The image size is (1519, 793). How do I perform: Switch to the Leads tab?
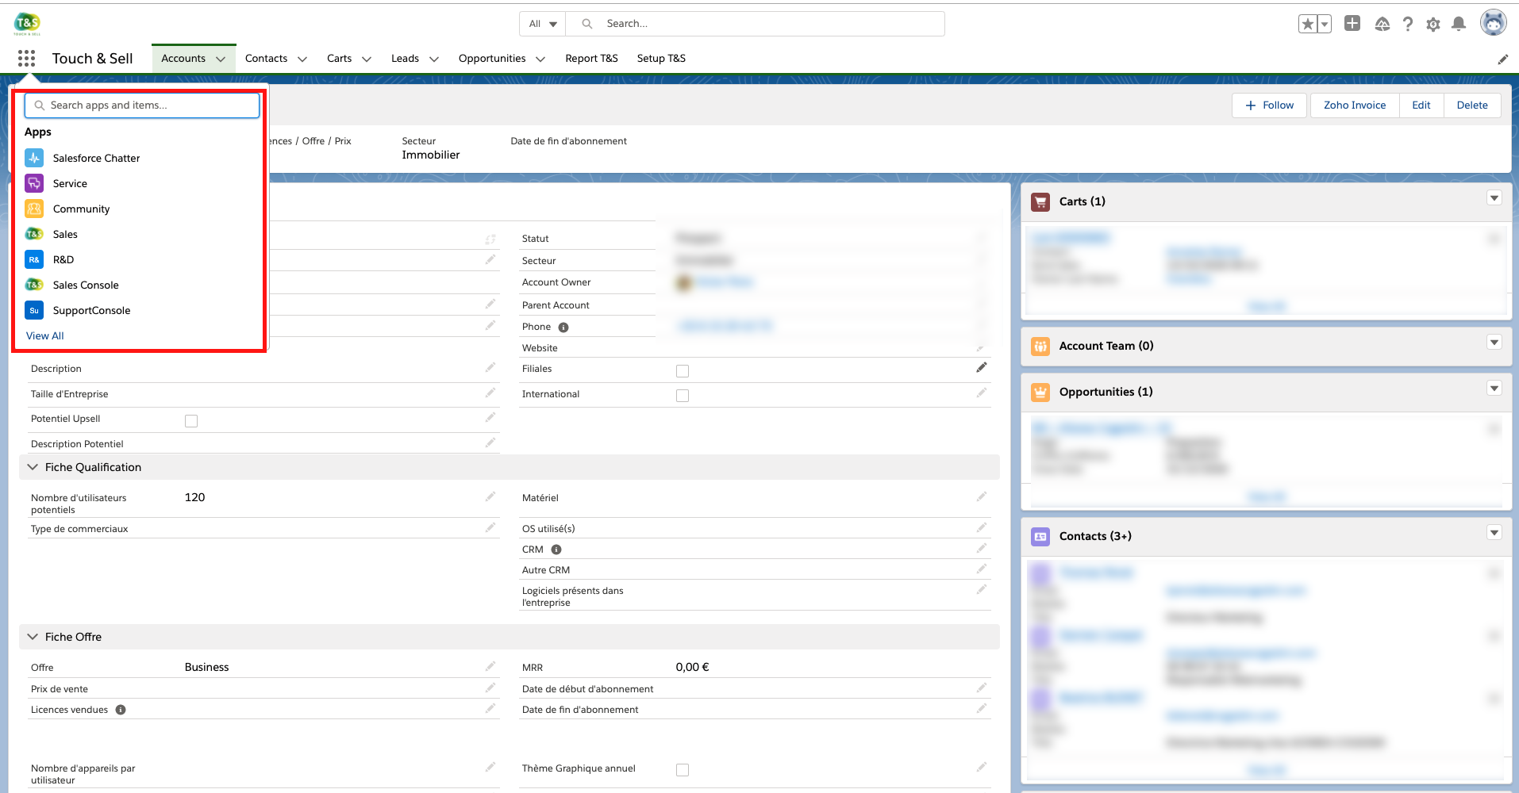coord(405,59)
